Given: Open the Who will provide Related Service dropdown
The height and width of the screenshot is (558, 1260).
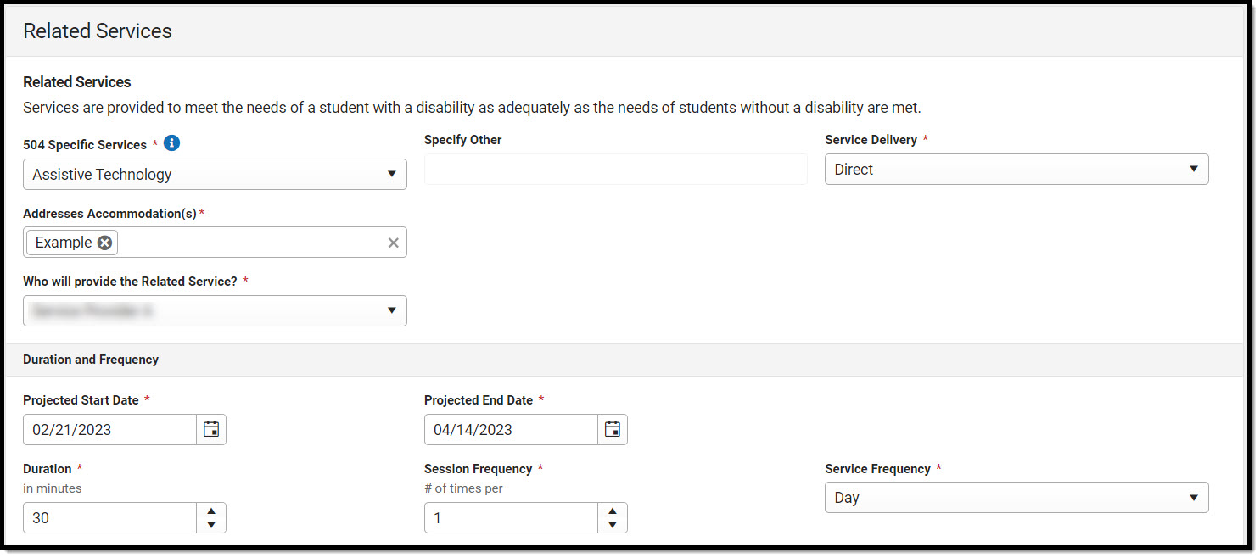Looking at the screenshot, I should pyautogui.click(x=215, y=311).
